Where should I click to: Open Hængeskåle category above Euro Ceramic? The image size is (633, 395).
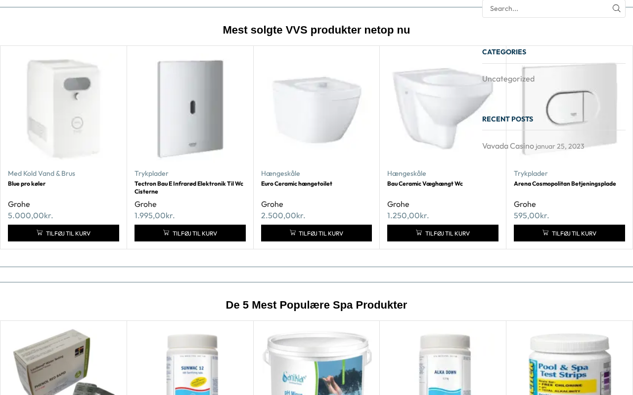tap(280, 173)
